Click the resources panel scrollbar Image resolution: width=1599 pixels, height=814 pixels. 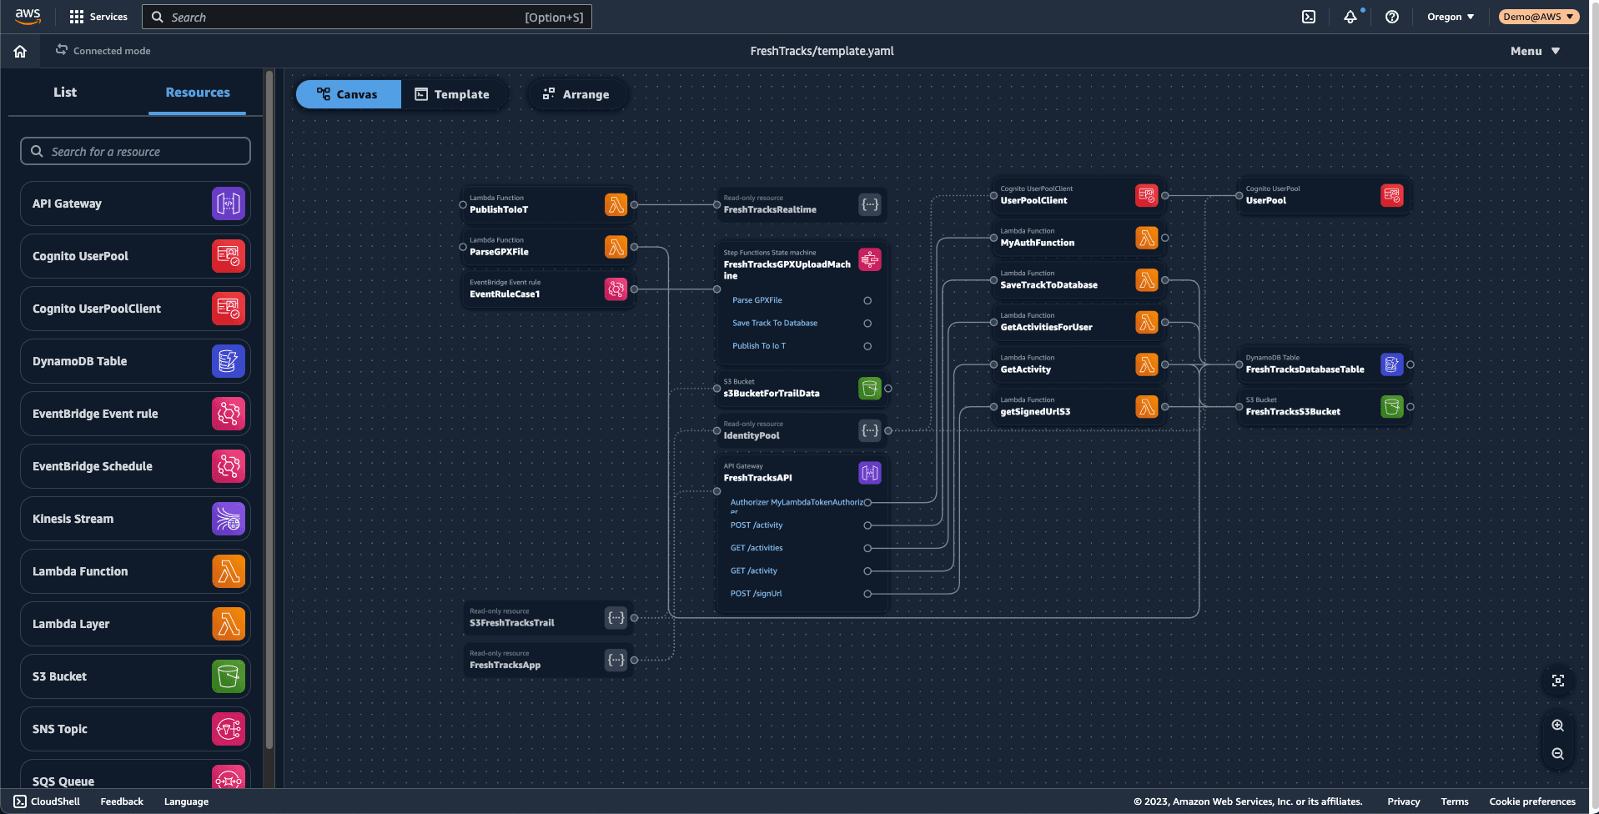point(269,409)
